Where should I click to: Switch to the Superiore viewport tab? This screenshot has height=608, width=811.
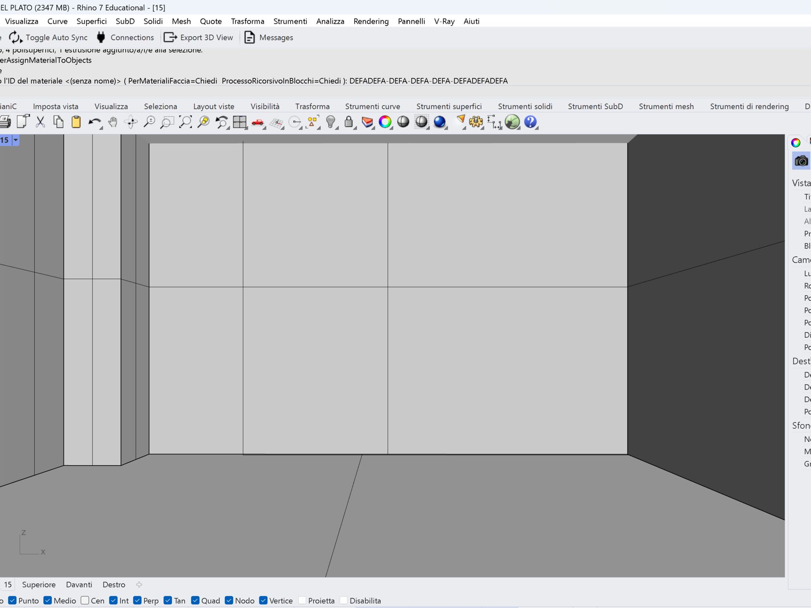(x=39, y=585)
